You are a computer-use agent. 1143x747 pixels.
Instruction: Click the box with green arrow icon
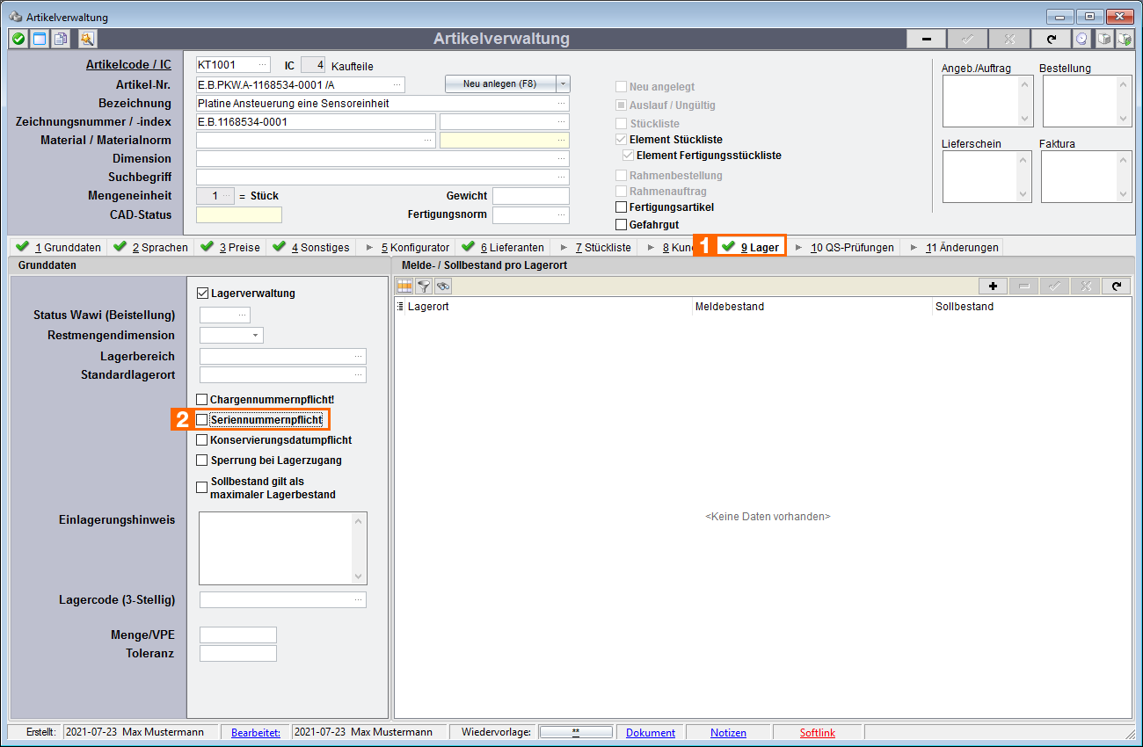1124,39
